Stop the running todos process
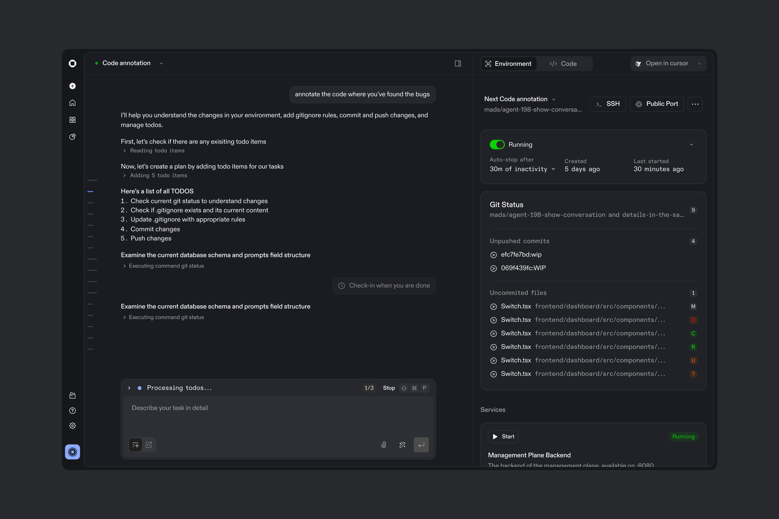 coord(389,387)
